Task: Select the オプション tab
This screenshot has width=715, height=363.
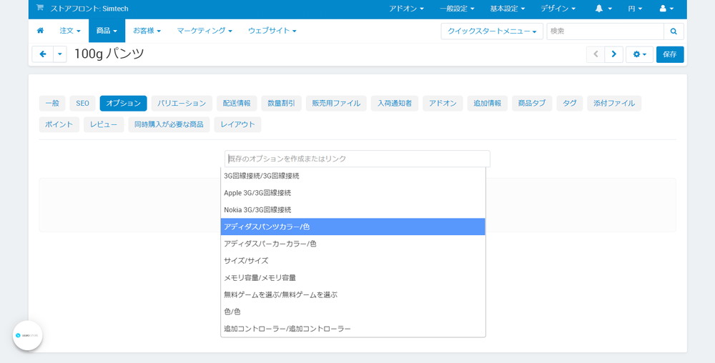Action: (123, 104)
